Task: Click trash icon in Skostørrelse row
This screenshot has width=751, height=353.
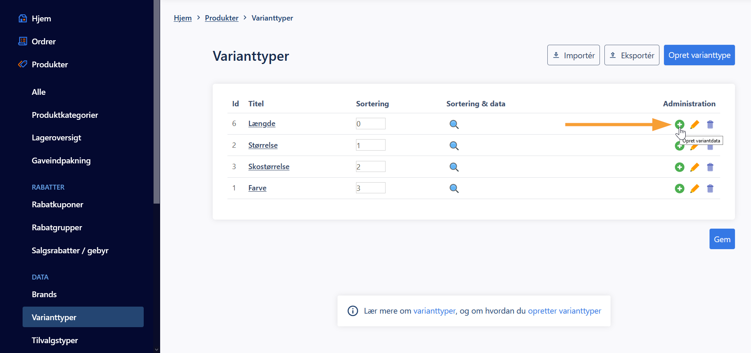Action: (x=710, y=167)
